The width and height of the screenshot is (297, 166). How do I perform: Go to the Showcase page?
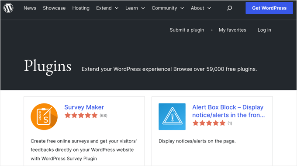pyautogui.click(x=54, y=8)
